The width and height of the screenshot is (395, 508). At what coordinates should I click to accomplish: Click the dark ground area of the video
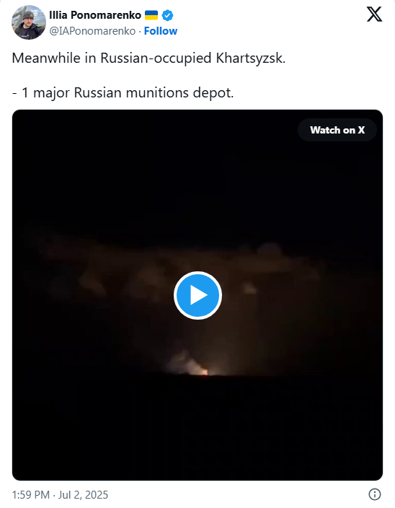coord(197,428)
